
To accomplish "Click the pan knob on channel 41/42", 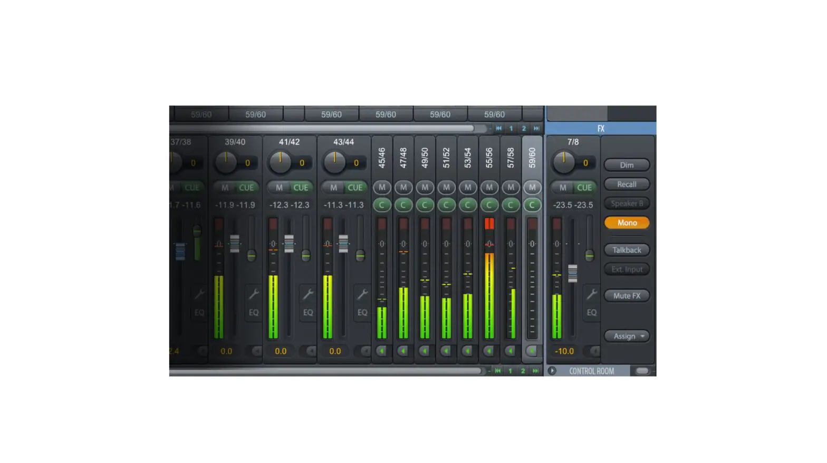I will pyautogui.click(x=280, y=162).
